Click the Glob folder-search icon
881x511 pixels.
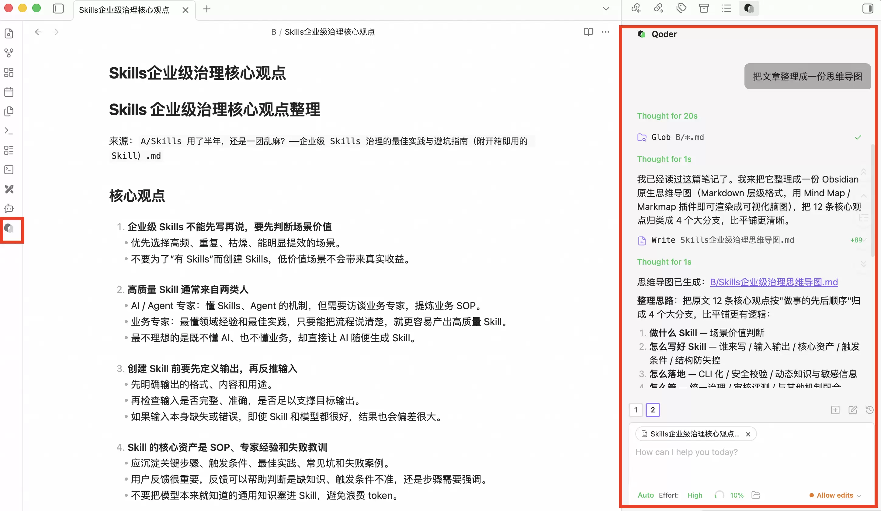pos(642,137)
